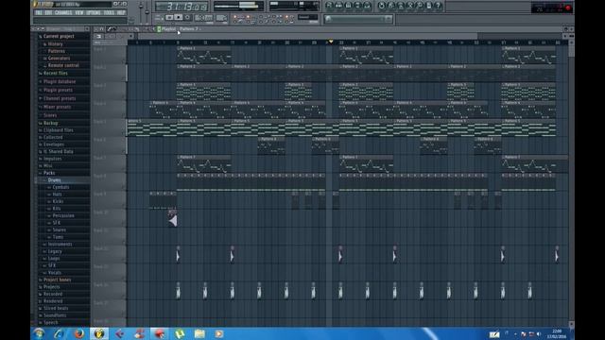This screenshot has width=605, height=340.
Task: Open the Scores folder
Action: (50, 115)
